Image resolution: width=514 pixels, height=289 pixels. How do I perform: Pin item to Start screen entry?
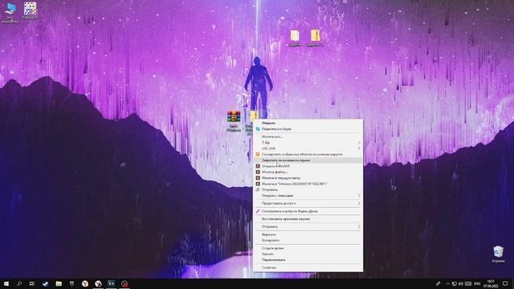point(308,161)
